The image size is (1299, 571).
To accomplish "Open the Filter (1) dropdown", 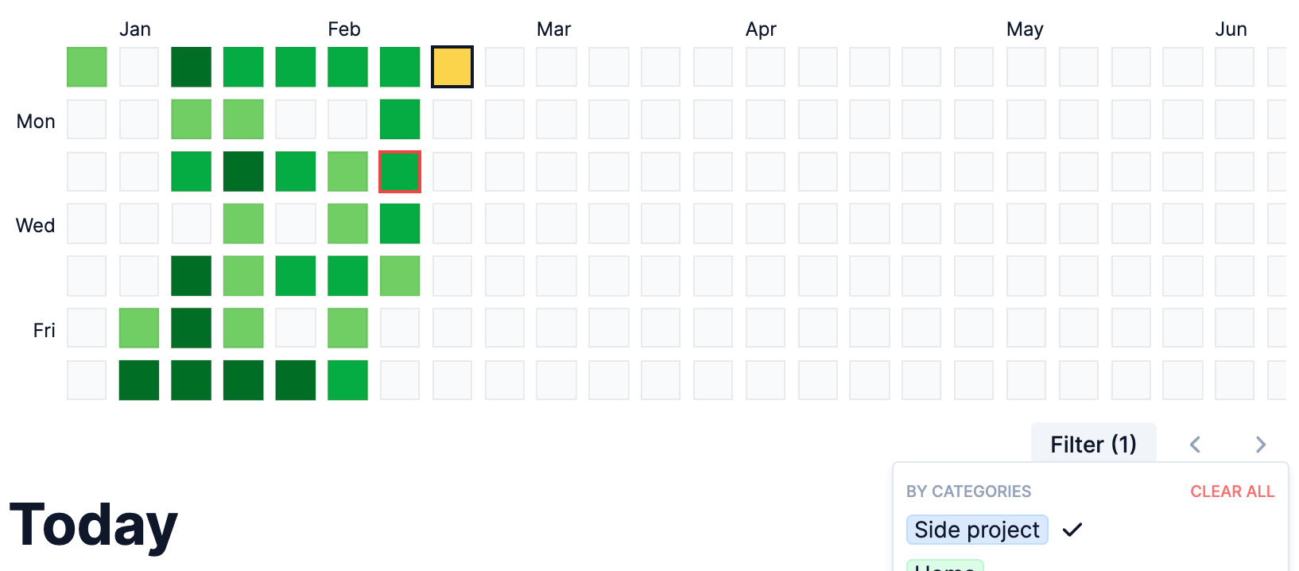I will pos(1093,444).
